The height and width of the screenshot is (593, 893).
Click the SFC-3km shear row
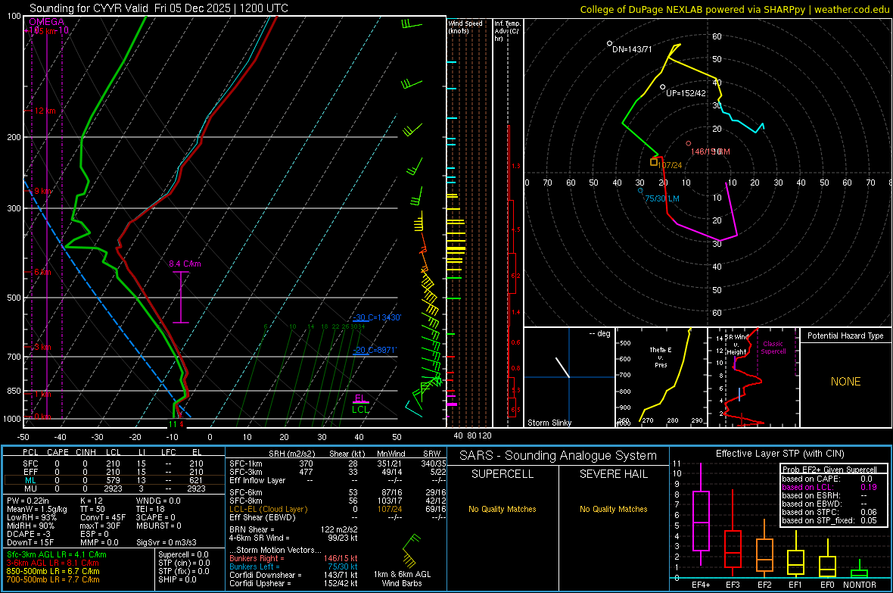(338, 472)
